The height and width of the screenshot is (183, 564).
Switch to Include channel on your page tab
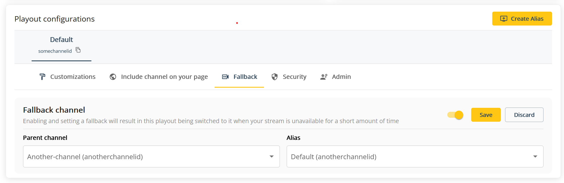coord(159,77)
